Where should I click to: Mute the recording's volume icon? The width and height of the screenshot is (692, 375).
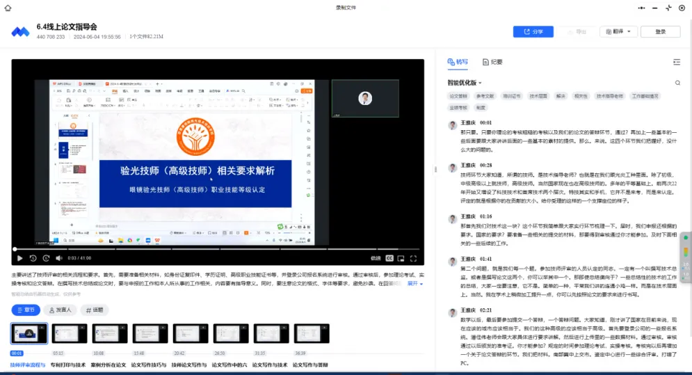coord(60,258)
